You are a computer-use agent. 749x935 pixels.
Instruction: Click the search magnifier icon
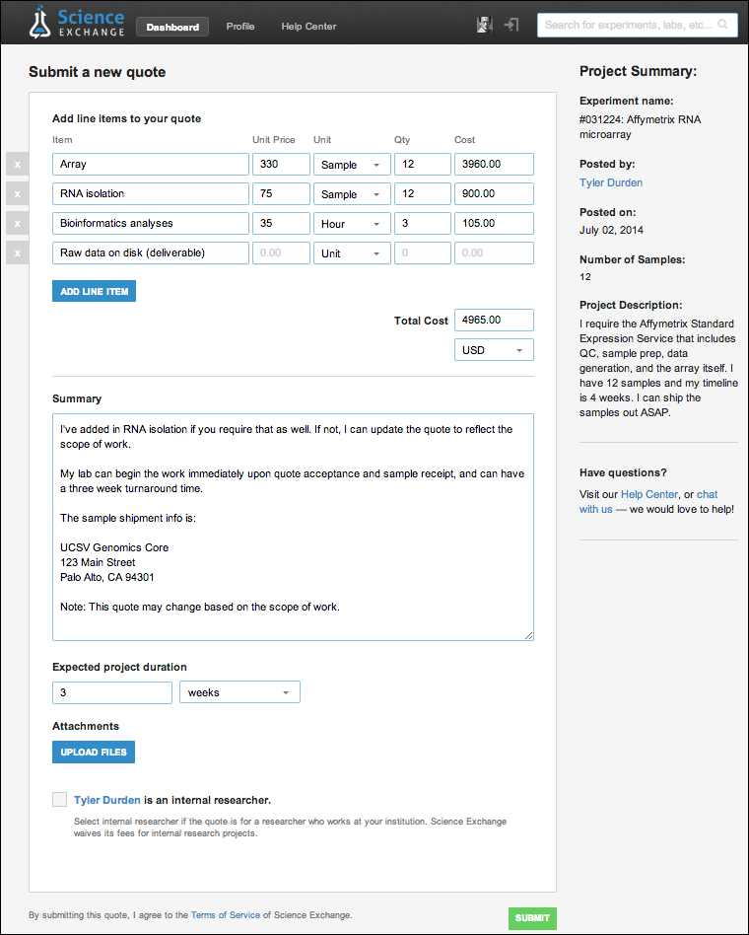723,25
